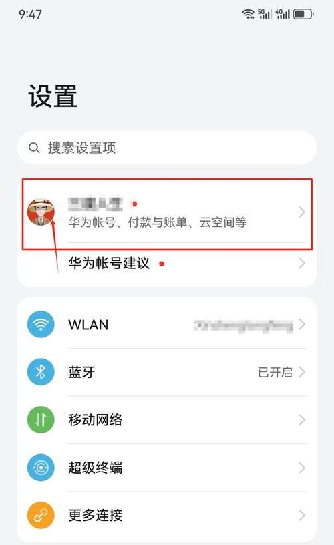Viewport: 334px width, 545px height.
Task: Tap the search magnifier icon
Action: pyautogui.click(x=33, y=148)
